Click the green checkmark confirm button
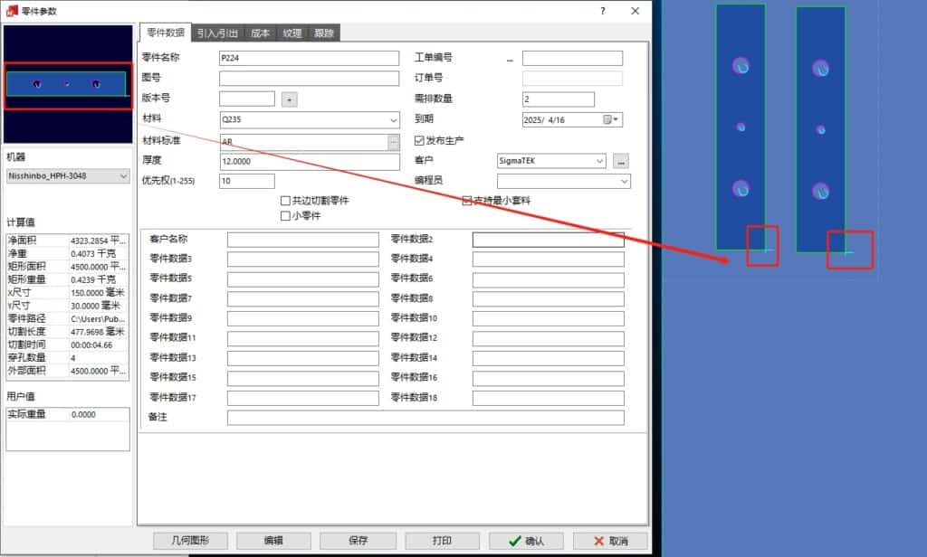 [527, 541]
